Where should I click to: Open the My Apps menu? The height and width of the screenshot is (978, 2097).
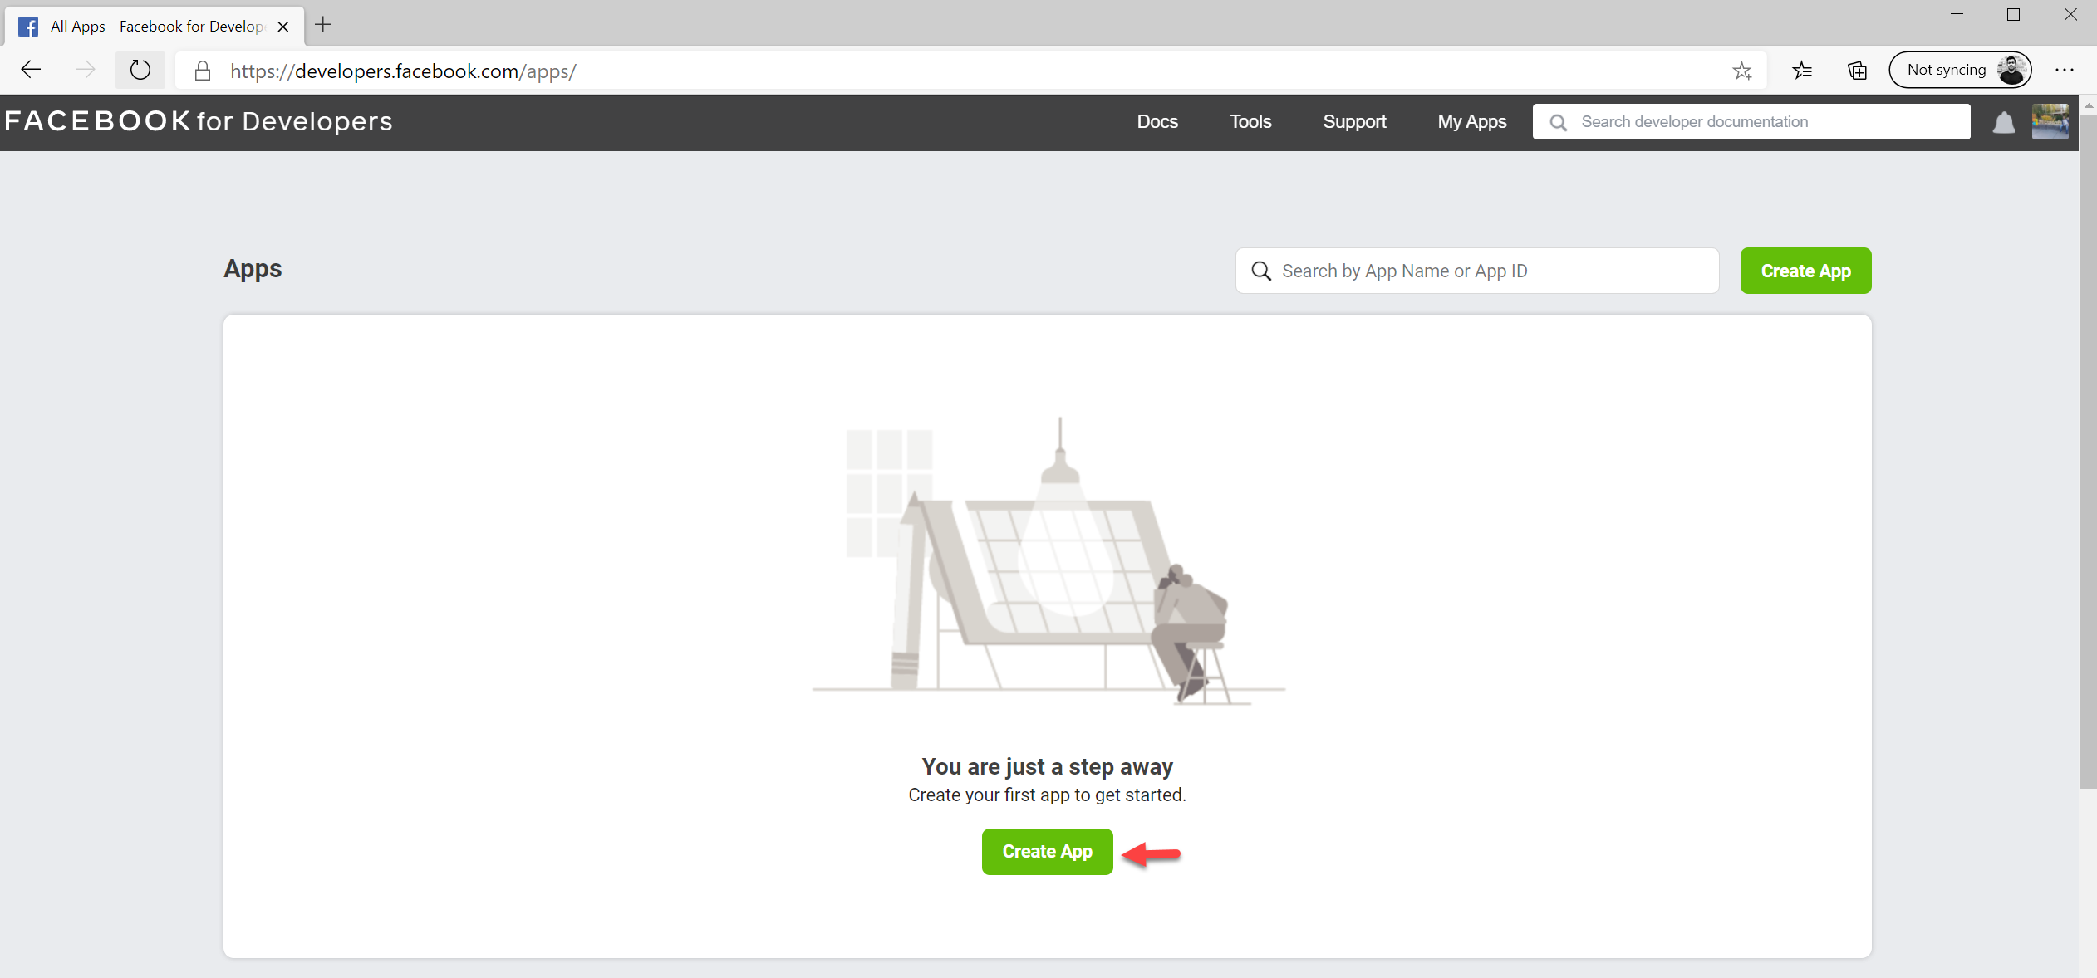pos(1471,122)
